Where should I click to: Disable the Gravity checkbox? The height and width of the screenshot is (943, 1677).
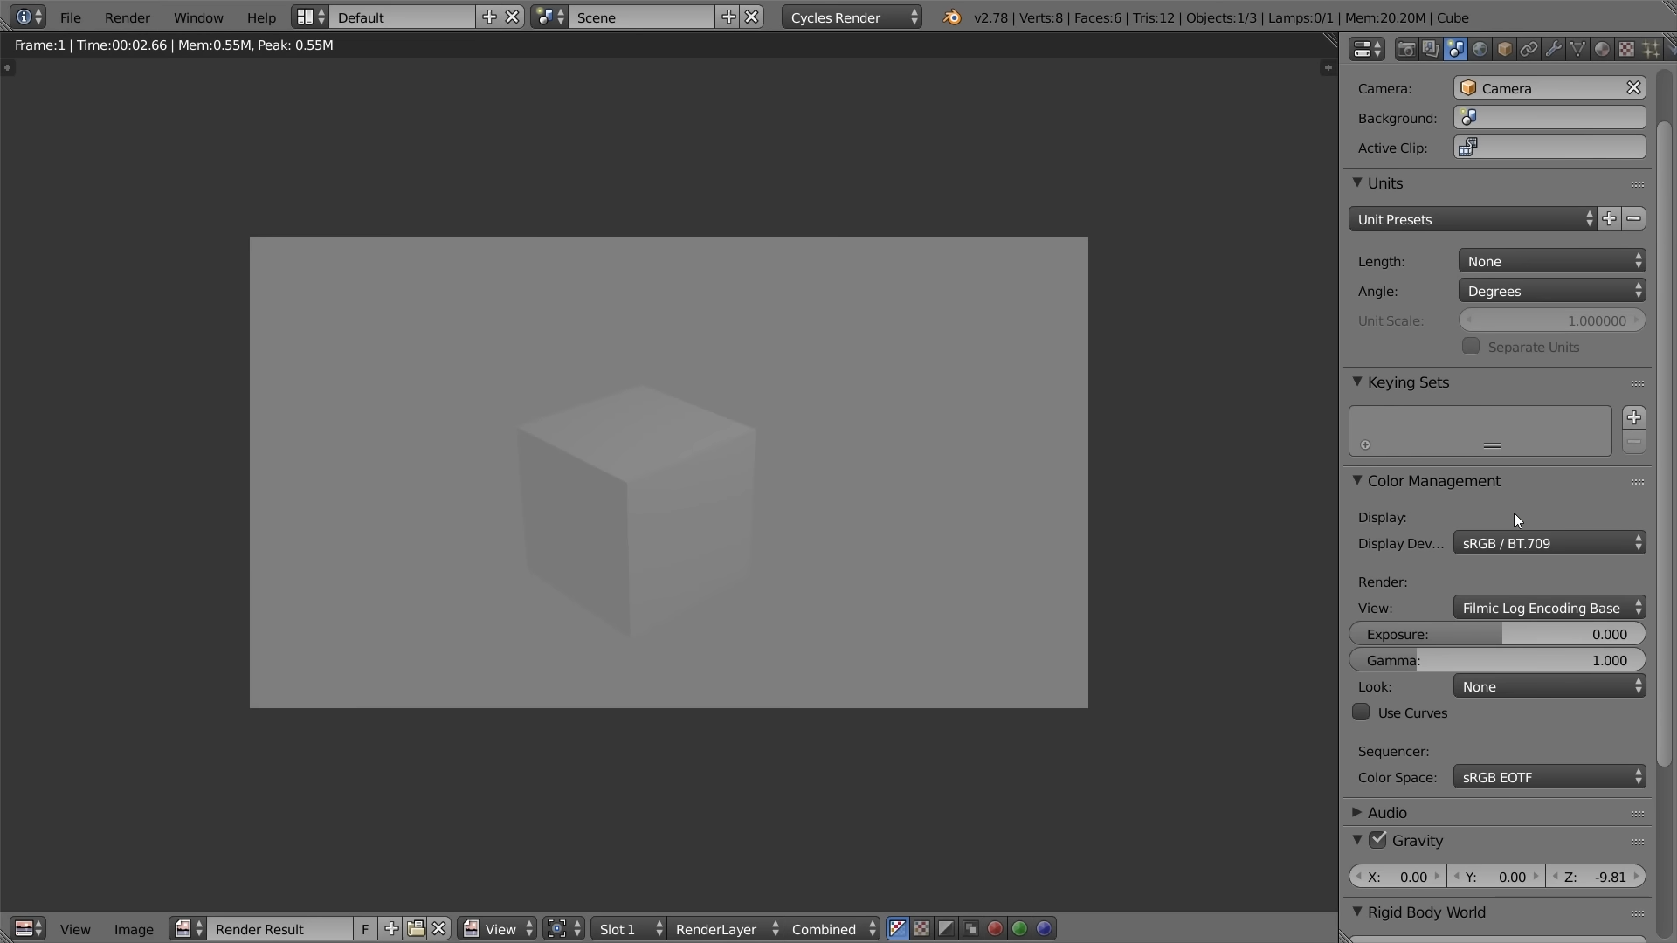tap(1378, 840)
